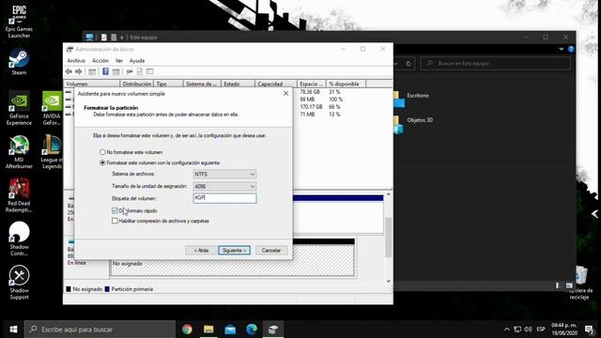Open the 'Sistema de archivos' NTFS dropdown

224,174
